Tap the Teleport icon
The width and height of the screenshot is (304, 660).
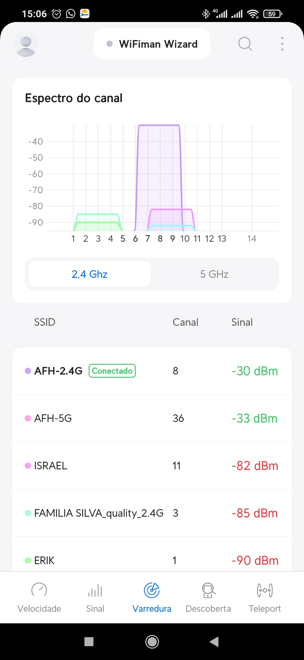[265, 590]
